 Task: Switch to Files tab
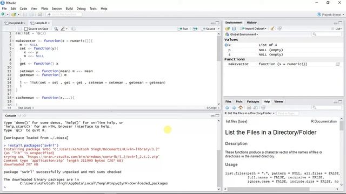point(228,102)
